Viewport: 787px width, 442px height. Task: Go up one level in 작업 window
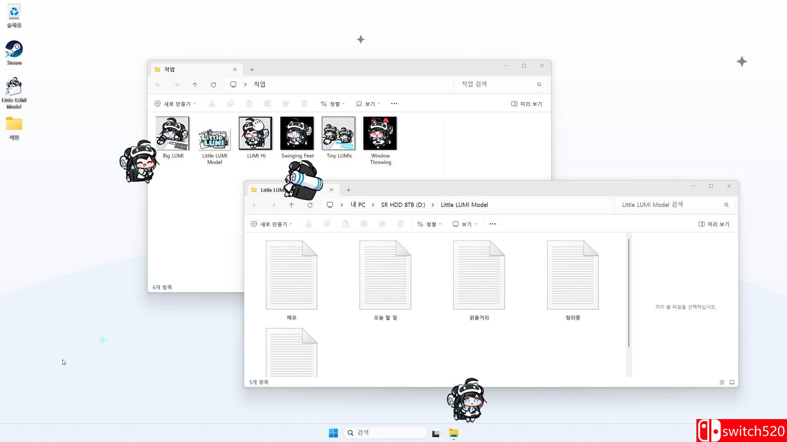click(195, 85)
